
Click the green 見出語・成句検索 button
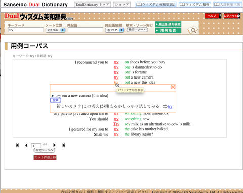click(168, 24)
